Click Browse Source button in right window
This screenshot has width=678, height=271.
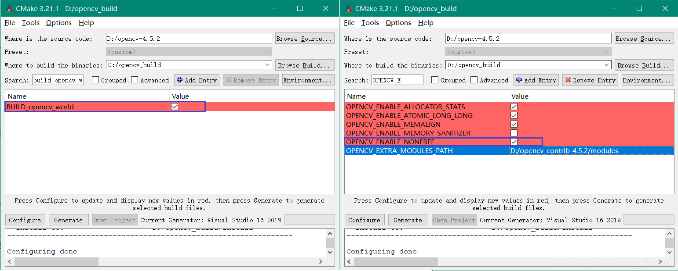(x=644, y=39)
